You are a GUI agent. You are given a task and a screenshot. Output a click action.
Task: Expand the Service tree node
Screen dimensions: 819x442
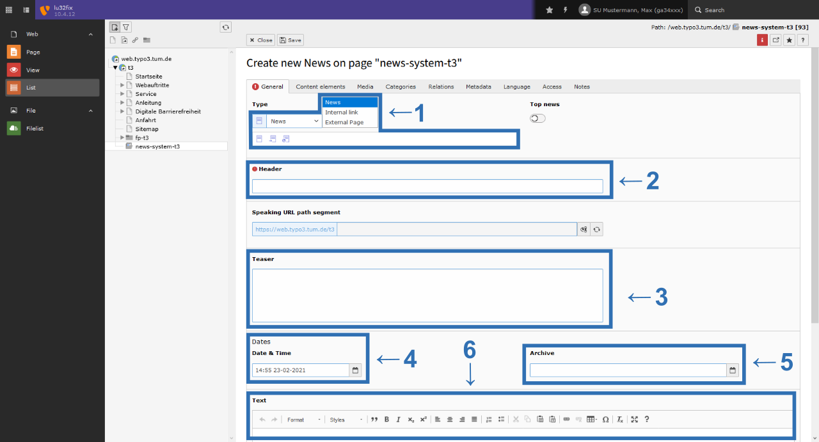point(122,94)
